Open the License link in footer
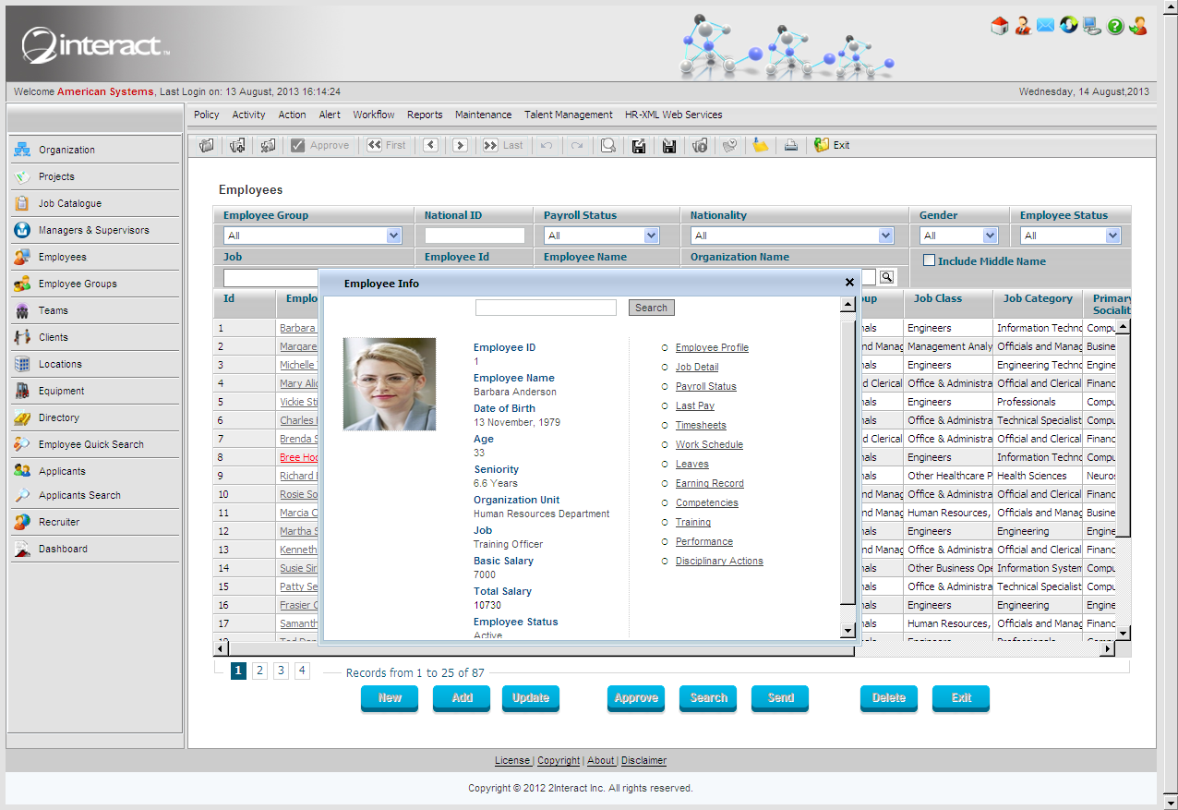Viewport: 1178px width, 810px height. coord(512,761)
